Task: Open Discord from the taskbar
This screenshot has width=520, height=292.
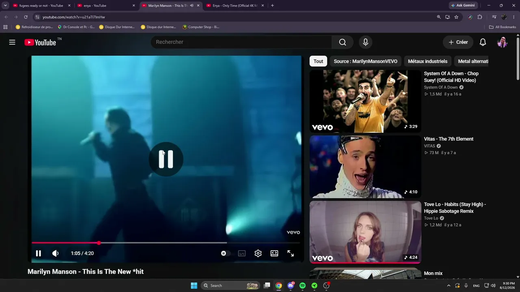Action: (290, 286)
